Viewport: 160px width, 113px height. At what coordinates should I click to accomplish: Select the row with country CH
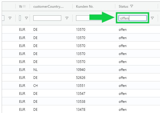coord(81,85)
